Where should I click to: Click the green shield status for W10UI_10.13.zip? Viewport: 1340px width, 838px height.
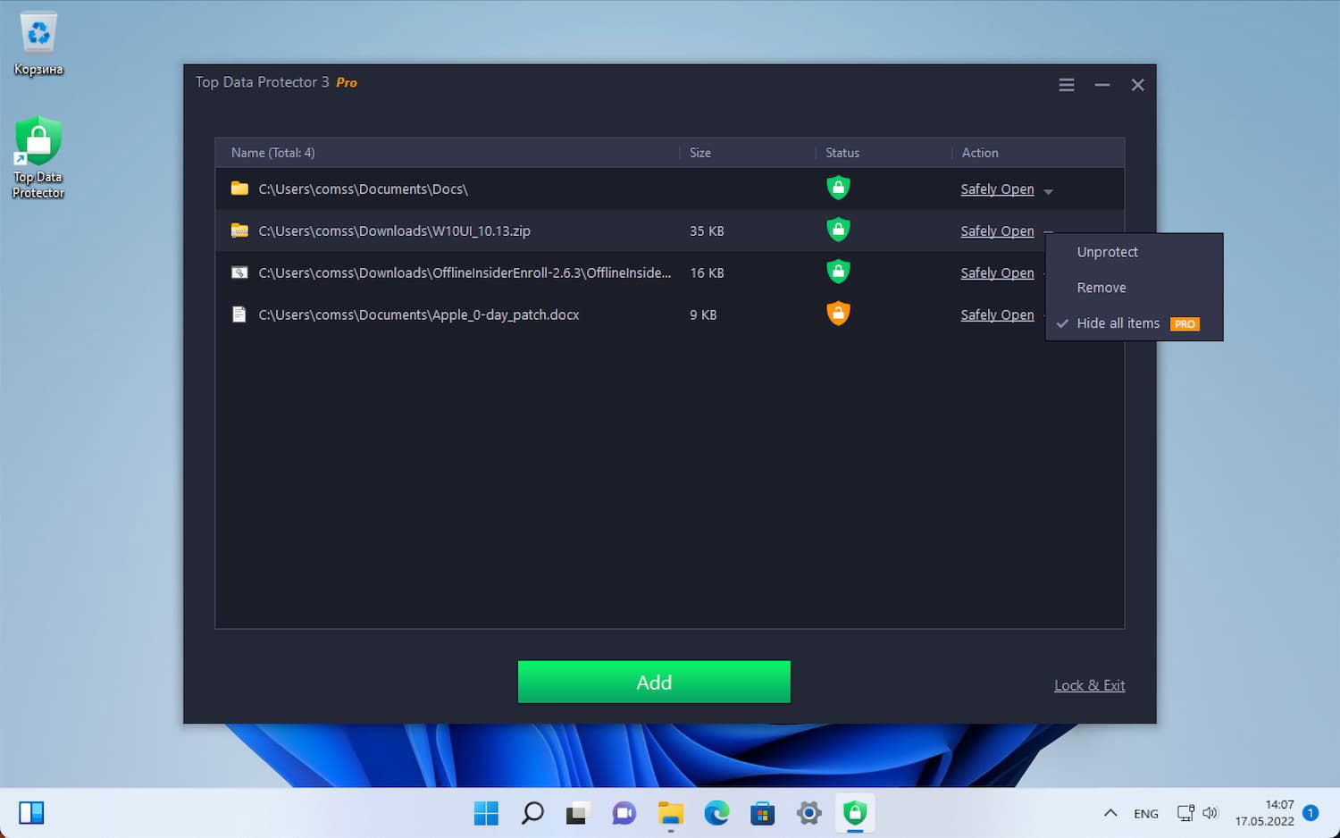click(838, 230)
